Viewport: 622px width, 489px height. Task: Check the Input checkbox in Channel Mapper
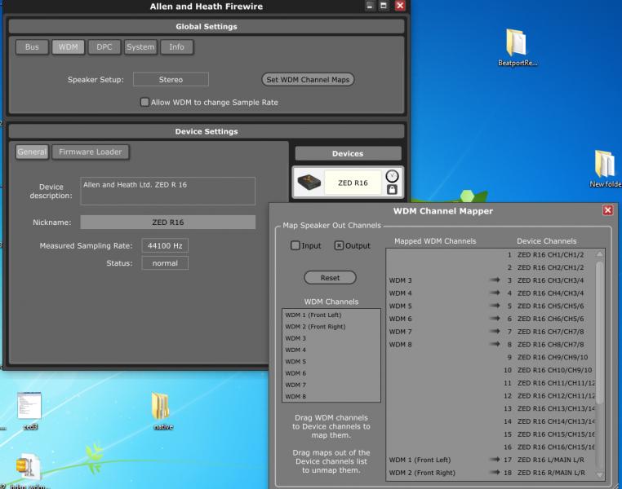click(x=295, y=245)
